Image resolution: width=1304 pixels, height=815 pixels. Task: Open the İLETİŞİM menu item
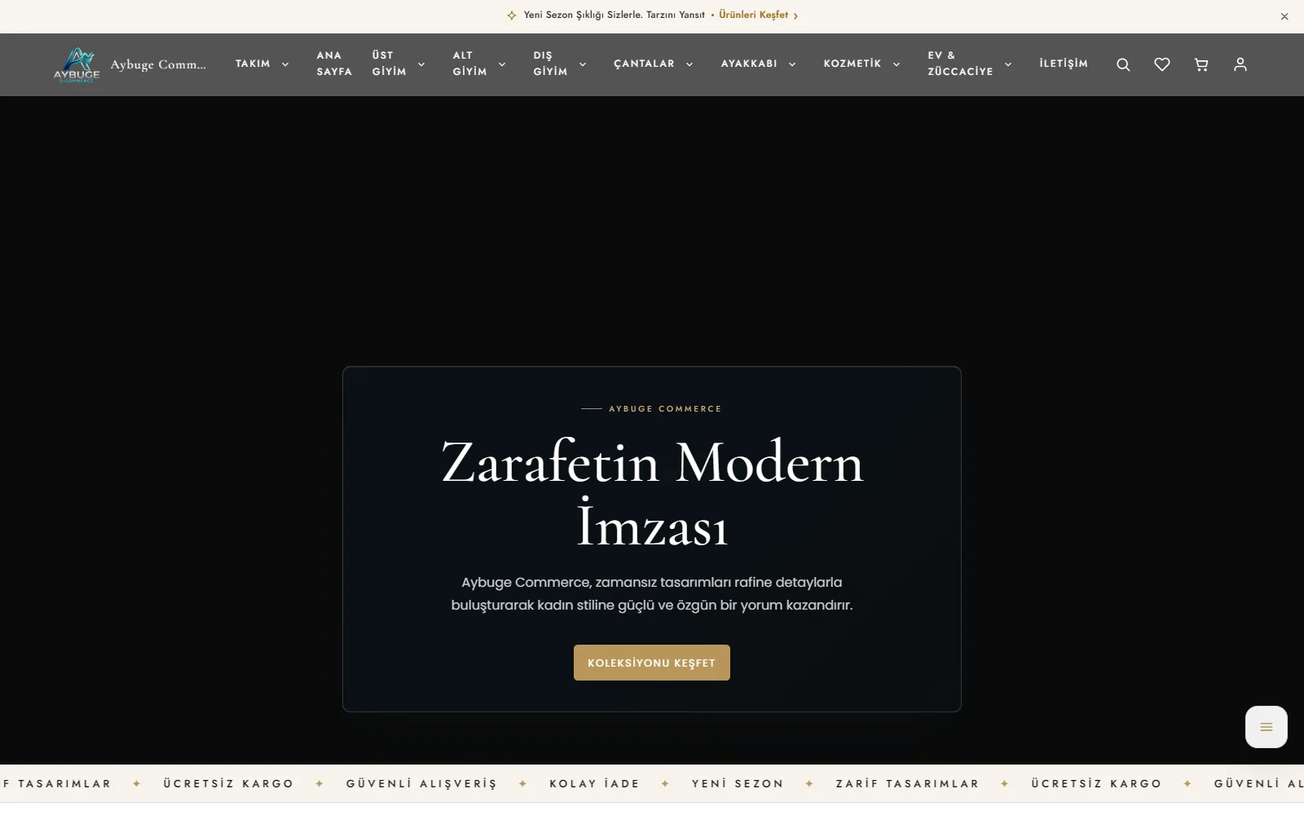(1064, 64)
